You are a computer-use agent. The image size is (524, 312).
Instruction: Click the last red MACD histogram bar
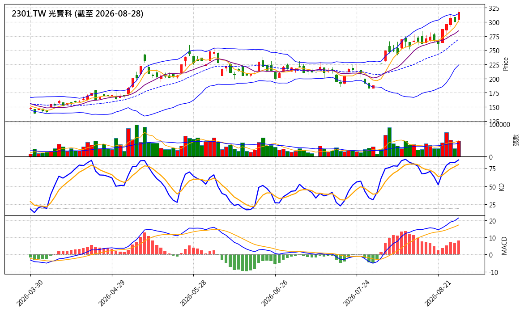459,248
